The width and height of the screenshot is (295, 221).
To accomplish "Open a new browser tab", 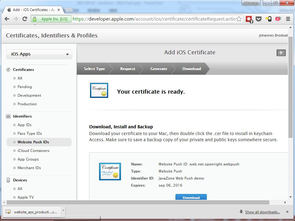I will tap(69, 10).
